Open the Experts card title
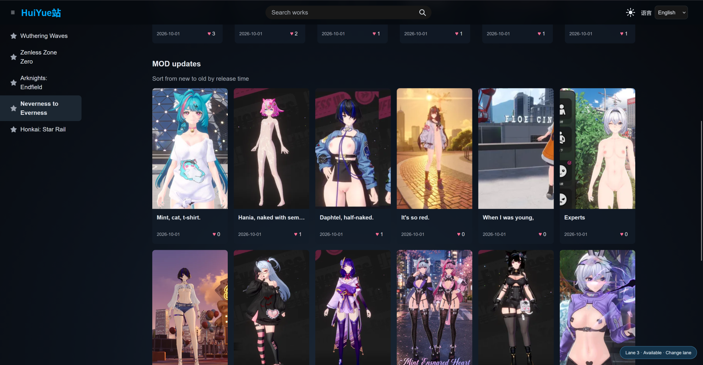This screenshot has width=703, height=365. coord(574,218)
